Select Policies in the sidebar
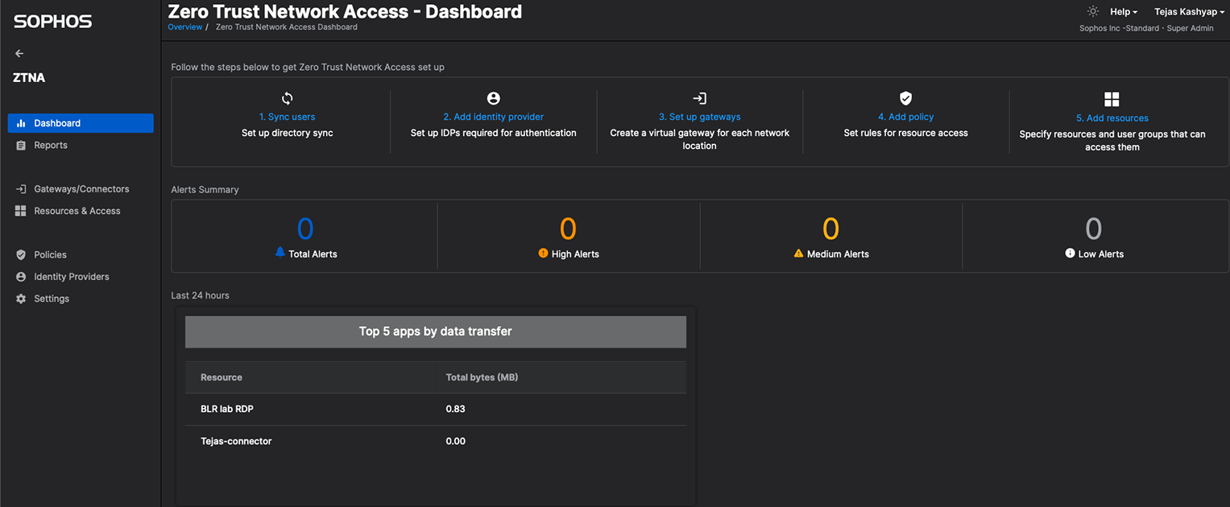1230x507 pixels. (x=50, y=255)
